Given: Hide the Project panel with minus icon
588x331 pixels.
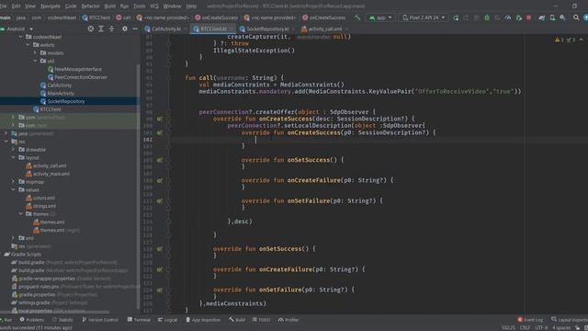Looking at the screenshot, I should tap(135, 29).
